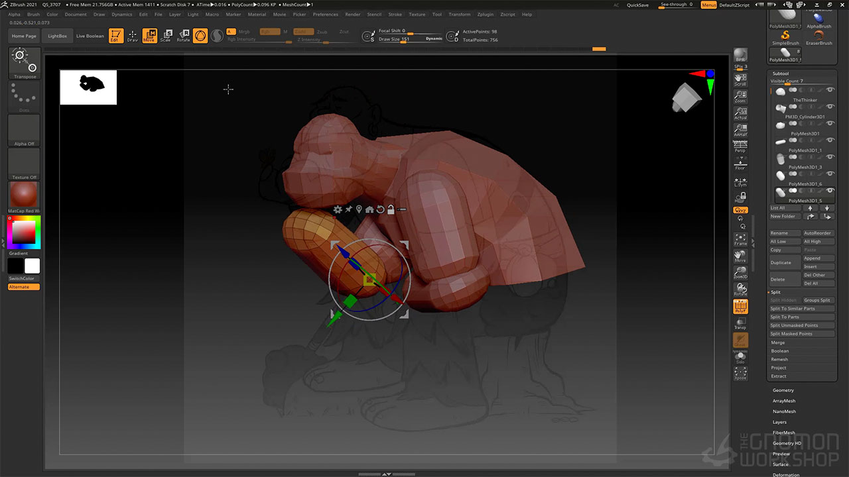849x477 pixels.
Task: Frame the model using the Frame icon
Action: point(740,239)
